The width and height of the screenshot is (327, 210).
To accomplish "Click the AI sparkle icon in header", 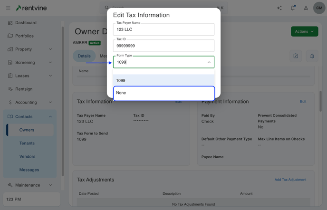I will (279, 8).
